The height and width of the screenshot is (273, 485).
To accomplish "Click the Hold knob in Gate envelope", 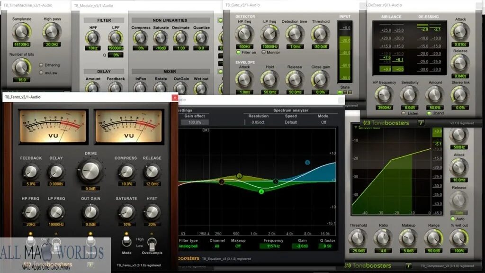I will (269, 80).
